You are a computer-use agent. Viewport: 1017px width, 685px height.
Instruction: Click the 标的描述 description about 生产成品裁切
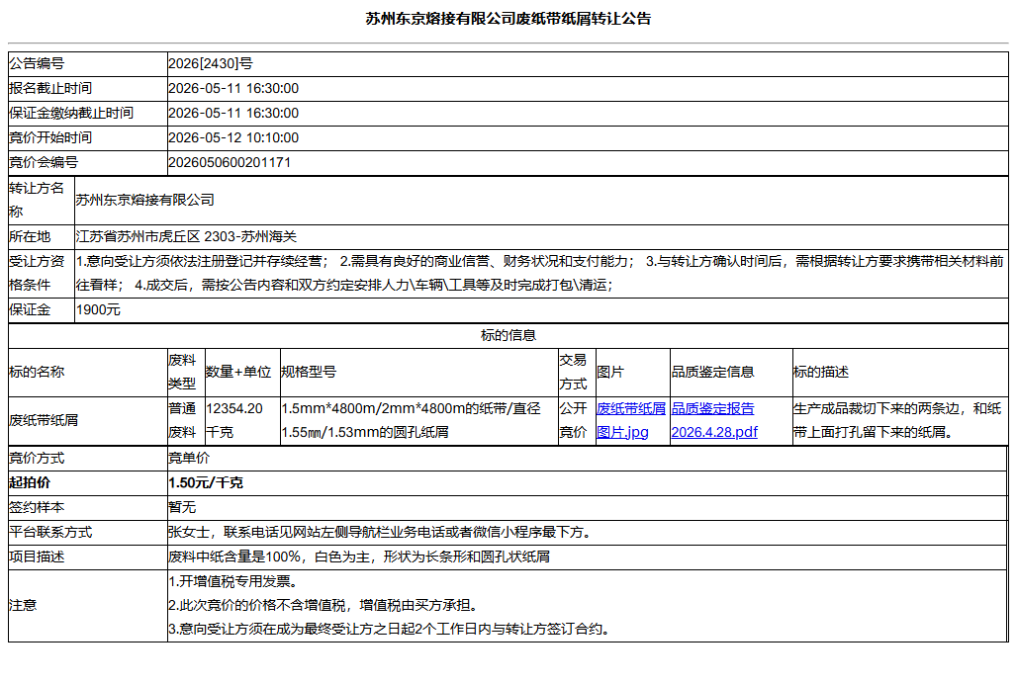(x=897, y=420)
